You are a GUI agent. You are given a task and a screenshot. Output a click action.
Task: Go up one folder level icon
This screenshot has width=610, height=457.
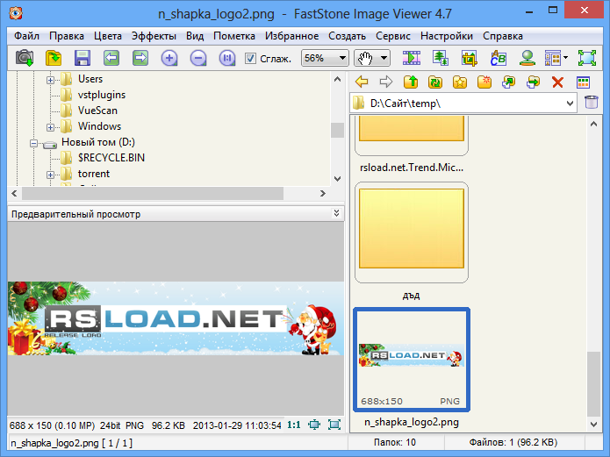tap(411, 82)
